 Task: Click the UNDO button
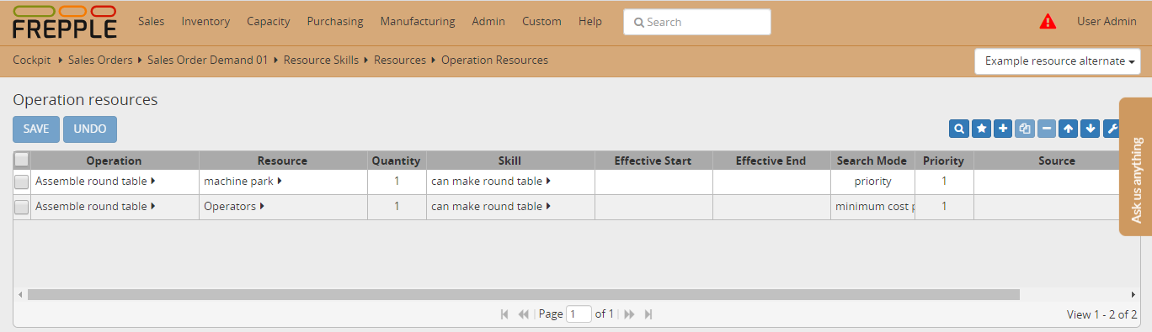(x=90, y=129)
